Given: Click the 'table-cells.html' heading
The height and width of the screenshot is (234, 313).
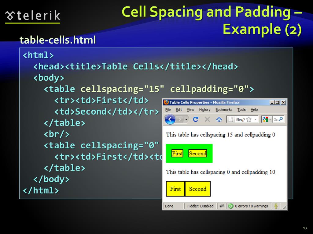Looking at the screenshot, I should click(x=58, y=40).
